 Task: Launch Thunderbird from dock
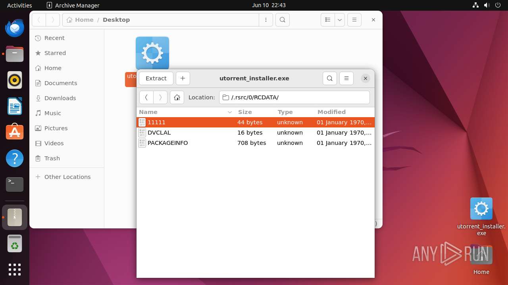15,28
